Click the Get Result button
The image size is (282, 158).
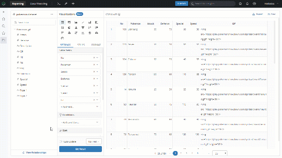(x=80, y=149)
